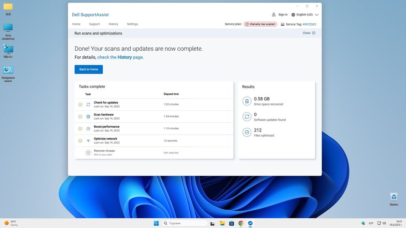Click the Sign in link
Image resolution: width=406 pixels, height=228 pixels.
coord(283,15)
